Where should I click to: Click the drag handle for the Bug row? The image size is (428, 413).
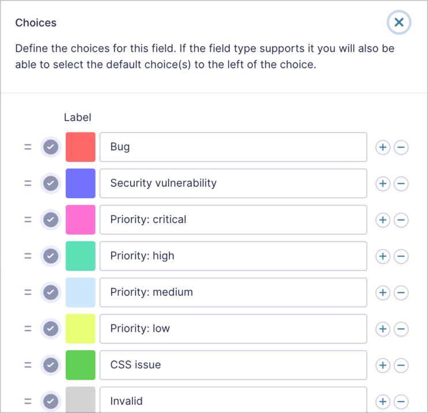click(x=28, y=147)
